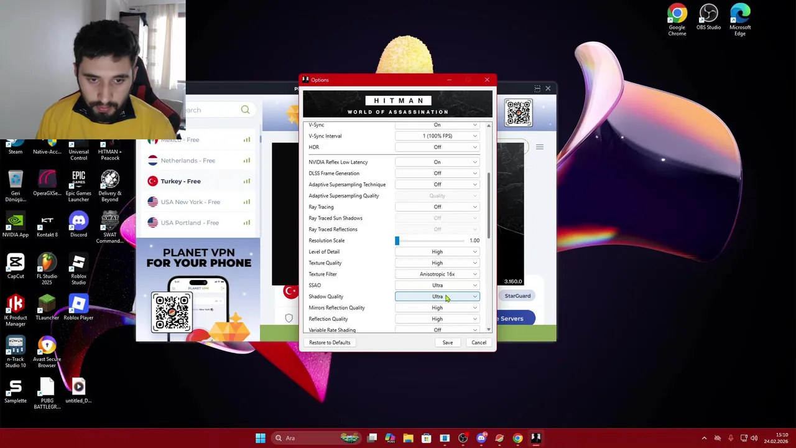The width and height of the screenshot is (796, 448).
Task: Open the Variable Rate Shading dropdown
Action: 437,330
